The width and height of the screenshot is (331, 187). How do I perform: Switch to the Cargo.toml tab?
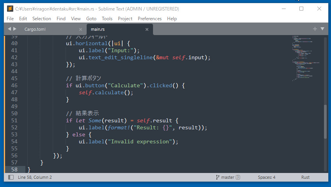pyautogui.click(x=36, y=29)
